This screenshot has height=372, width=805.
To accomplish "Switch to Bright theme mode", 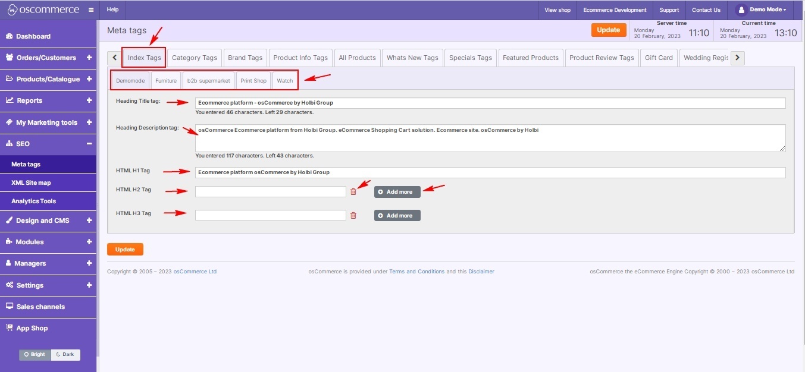I will [x=35, y=355].
